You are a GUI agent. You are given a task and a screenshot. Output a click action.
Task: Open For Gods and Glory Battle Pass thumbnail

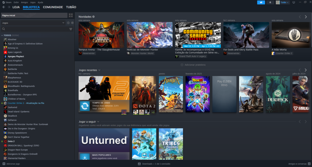pyautogui.click(x=246, y=35)
